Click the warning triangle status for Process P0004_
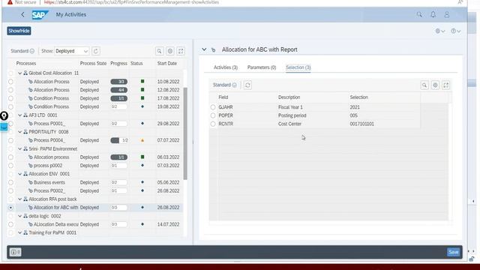The height and width of the screenshot is (270, 480). pyautogui.click(x=142, y=140)
